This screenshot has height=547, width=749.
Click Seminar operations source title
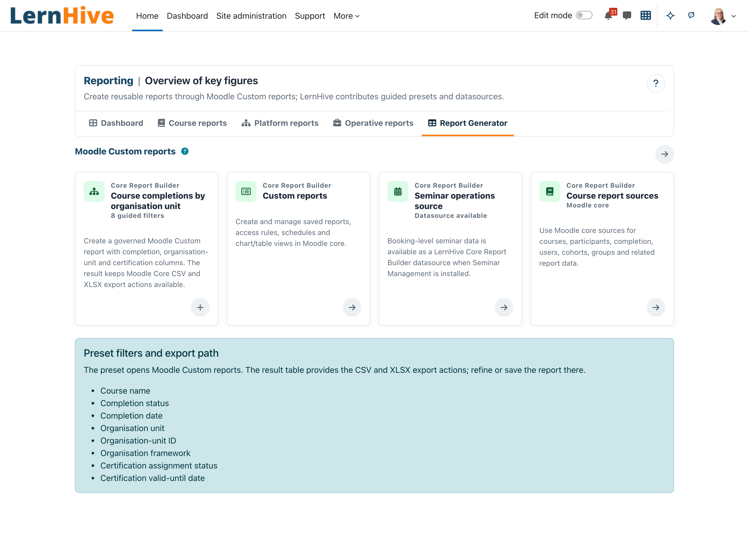455,201
